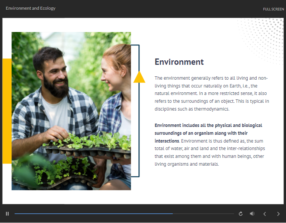Image resolution: width=286 pixels, height=223 pixels.
Task: Go to the previous slide
Action: pyautogui.click(x=265, y=214)
